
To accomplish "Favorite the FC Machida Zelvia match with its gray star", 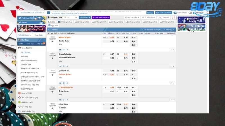I will (52, 92).
